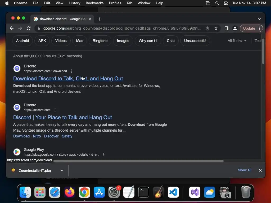Screen dimensions: 271x203
Task: Launch Safari from the dock
Action: (x=55, y=192)
